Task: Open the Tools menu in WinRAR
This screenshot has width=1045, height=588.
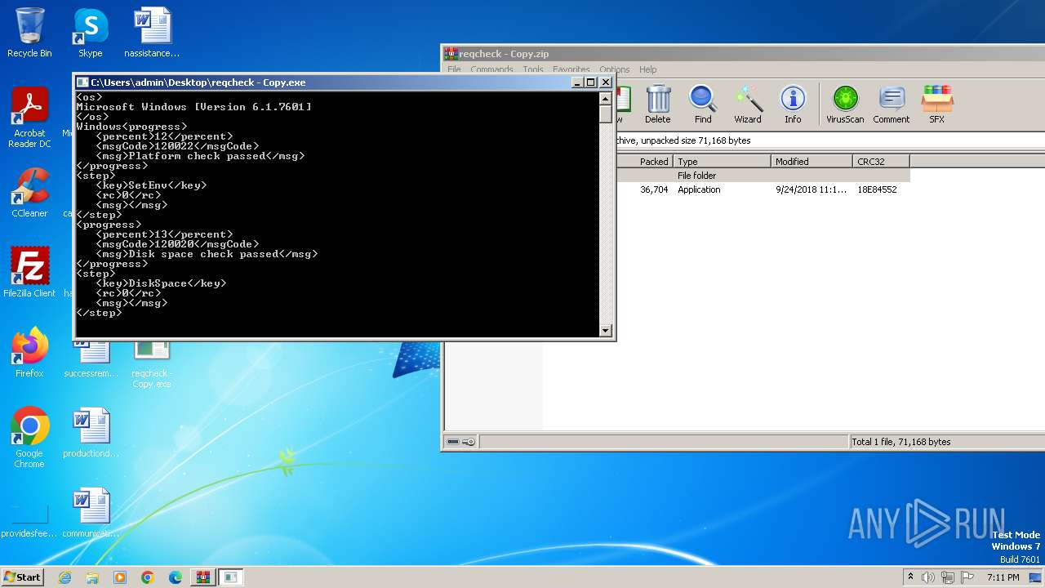Action: click(x=533, y=69)
